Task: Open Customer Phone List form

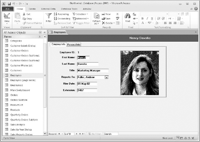Action: [x=21, y=65]
